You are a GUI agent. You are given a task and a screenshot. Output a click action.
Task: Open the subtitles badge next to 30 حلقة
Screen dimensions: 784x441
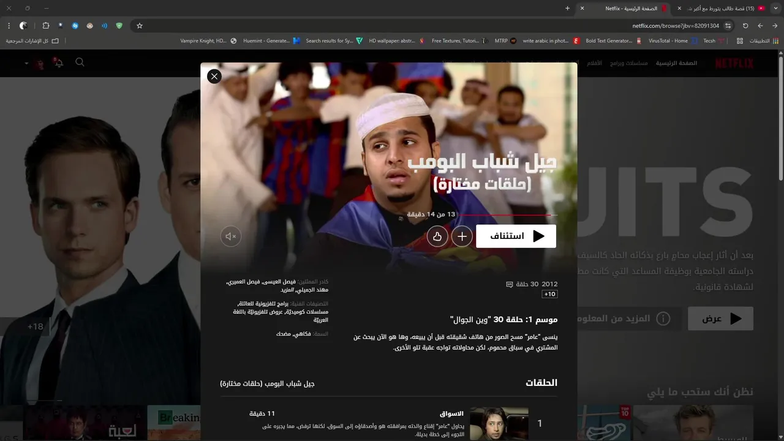tap(510, 284)
